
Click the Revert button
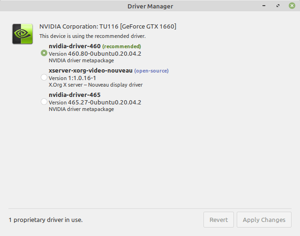[x=218, y=220]
